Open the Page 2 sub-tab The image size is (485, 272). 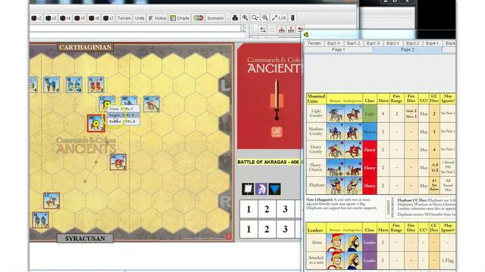(x=408, y=50)
